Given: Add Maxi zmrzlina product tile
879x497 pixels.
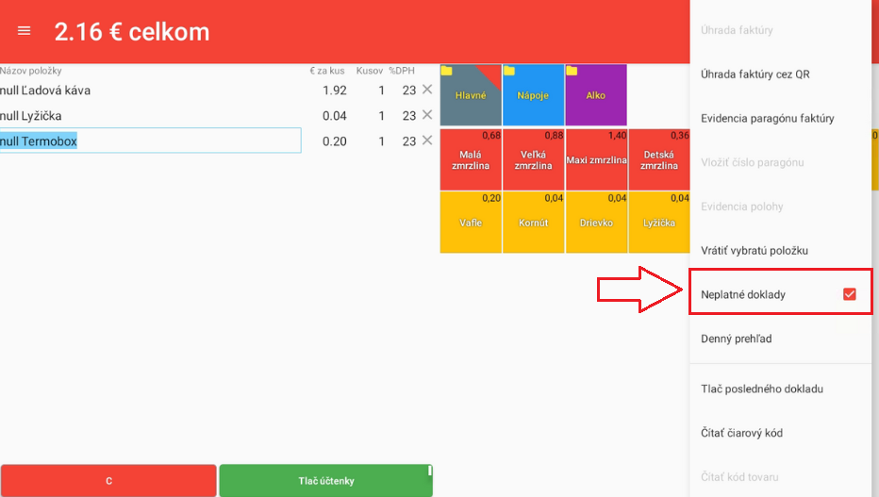Looking at the screenshot, I should [x=596, y=159].
